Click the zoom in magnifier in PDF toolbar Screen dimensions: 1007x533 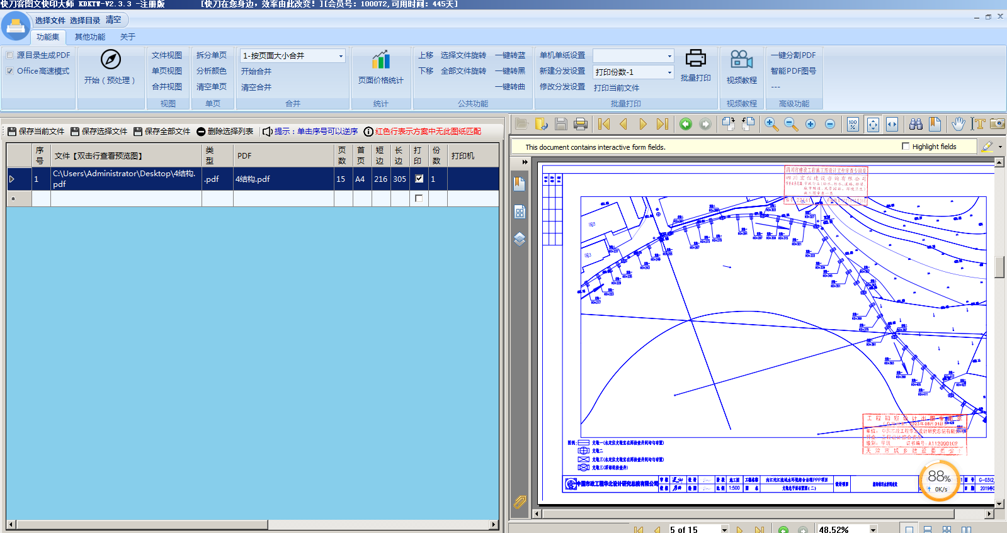[x=771, y=125]
